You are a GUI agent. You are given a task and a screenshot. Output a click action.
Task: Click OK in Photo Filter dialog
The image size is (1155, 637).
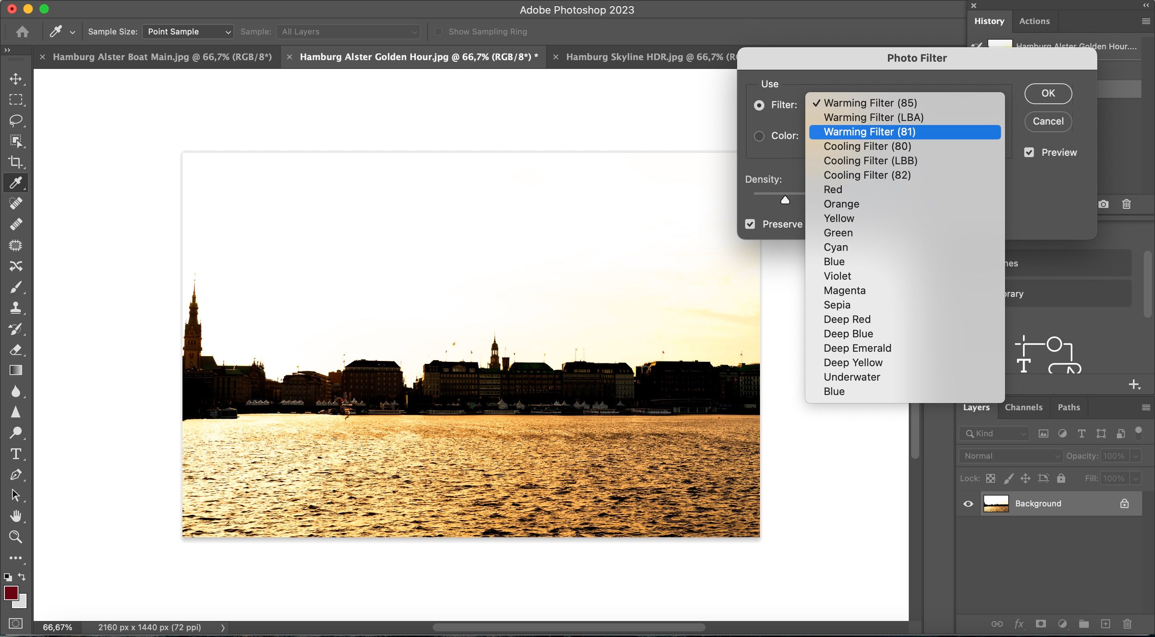coord(1048,93)
